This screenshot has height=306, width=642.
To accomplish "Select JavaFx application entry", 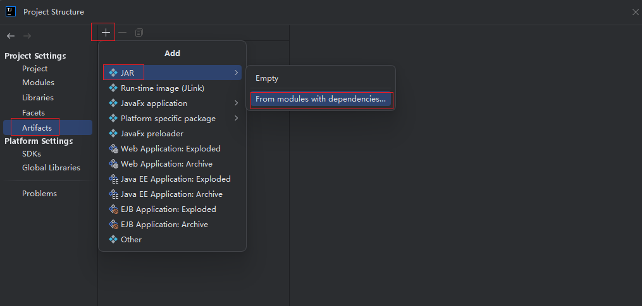I will (173, 103).
